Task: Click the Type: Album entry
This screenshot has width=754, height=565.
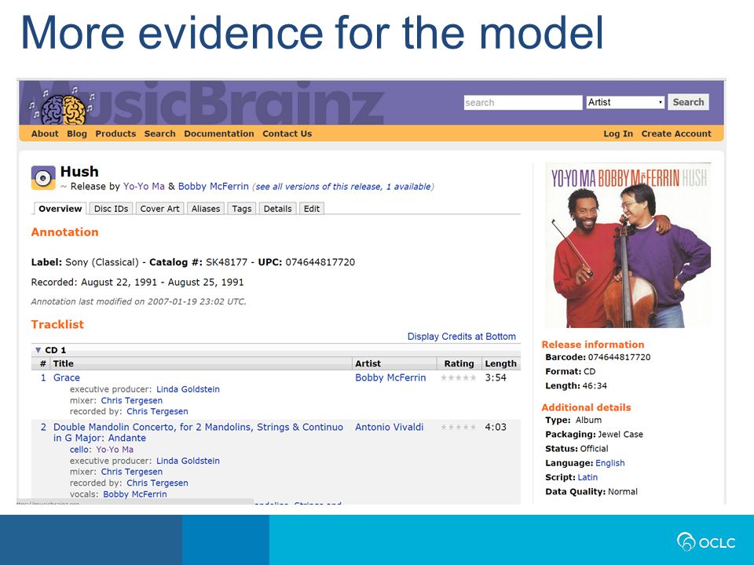Action: click(x=573, y=420)
